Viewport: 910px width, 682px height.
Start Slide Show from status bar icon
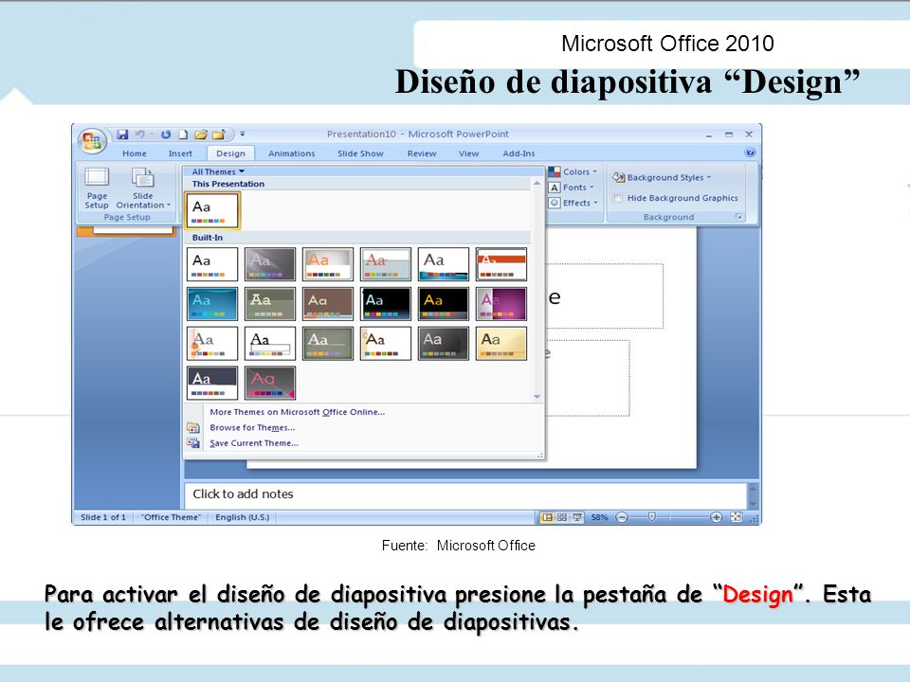click(x=577, y=517)
